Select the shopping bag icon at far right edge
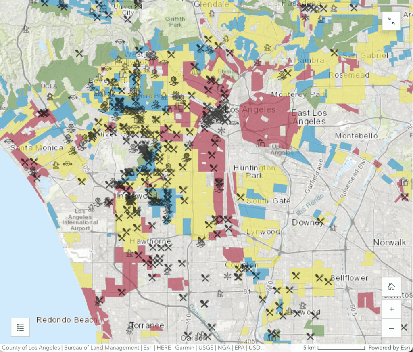 click(x=403, y=181)
